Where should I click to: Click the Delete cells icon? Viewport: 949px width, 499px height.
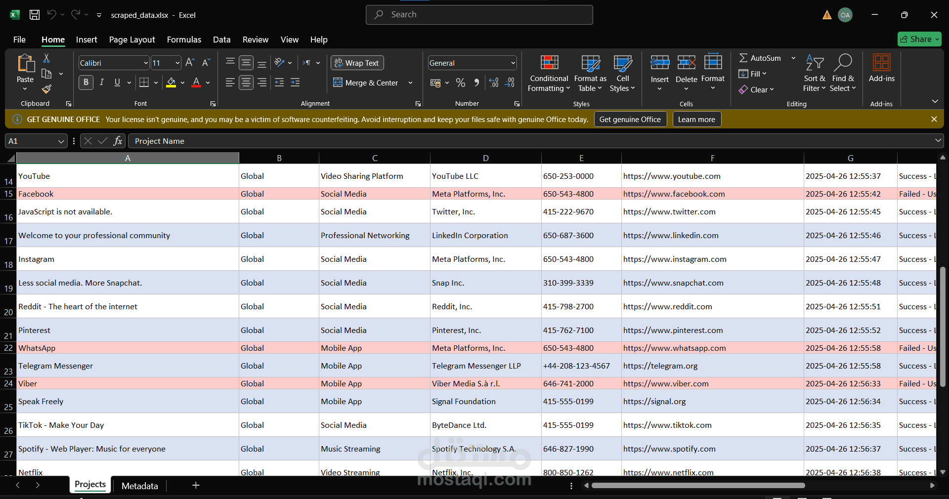[687, 63]
